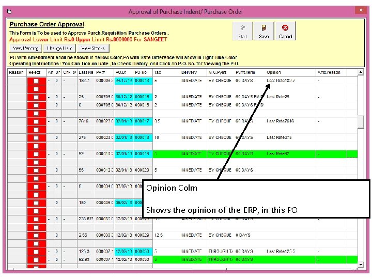372x279 pixels.
Task: Click the scrollbar up arrow
Action: 361,72
